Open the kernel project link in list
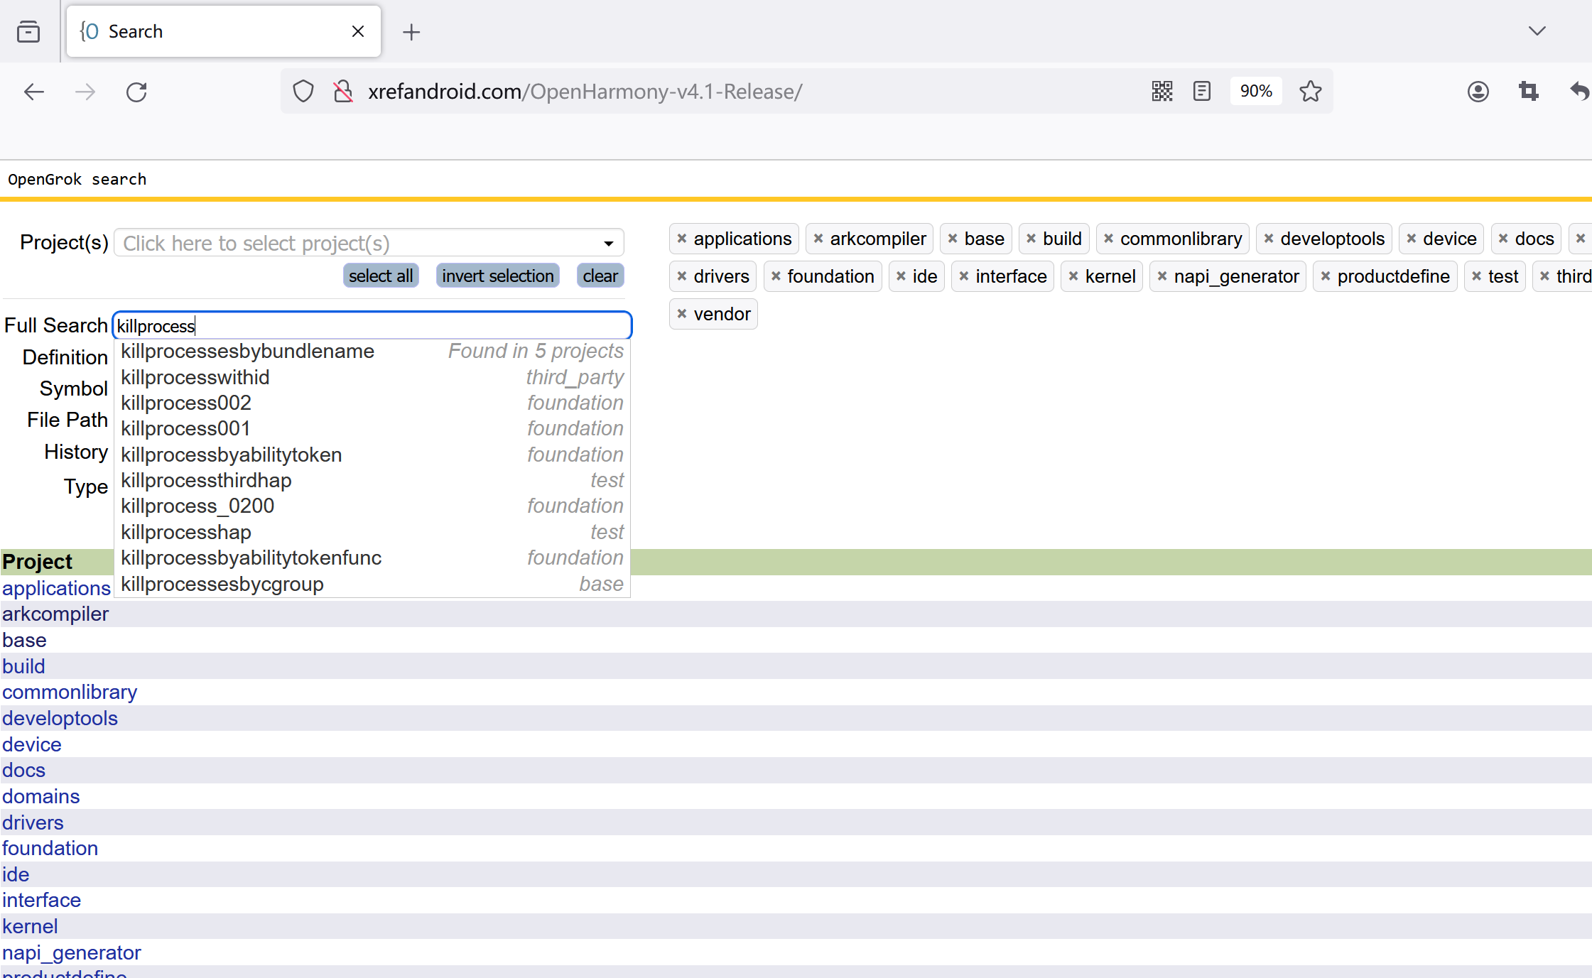The height and width of the screenshot is (978, 1592). [x=30, y=926]
